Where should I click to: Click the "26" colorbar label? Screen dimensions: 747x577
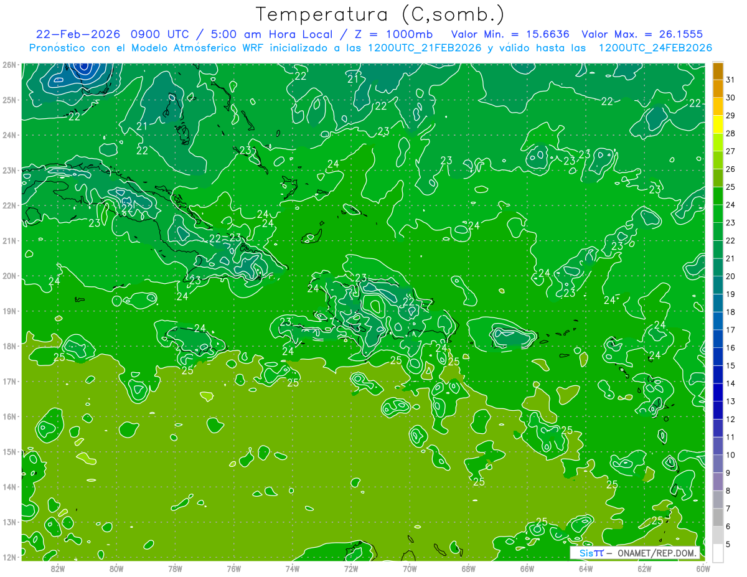731,169
